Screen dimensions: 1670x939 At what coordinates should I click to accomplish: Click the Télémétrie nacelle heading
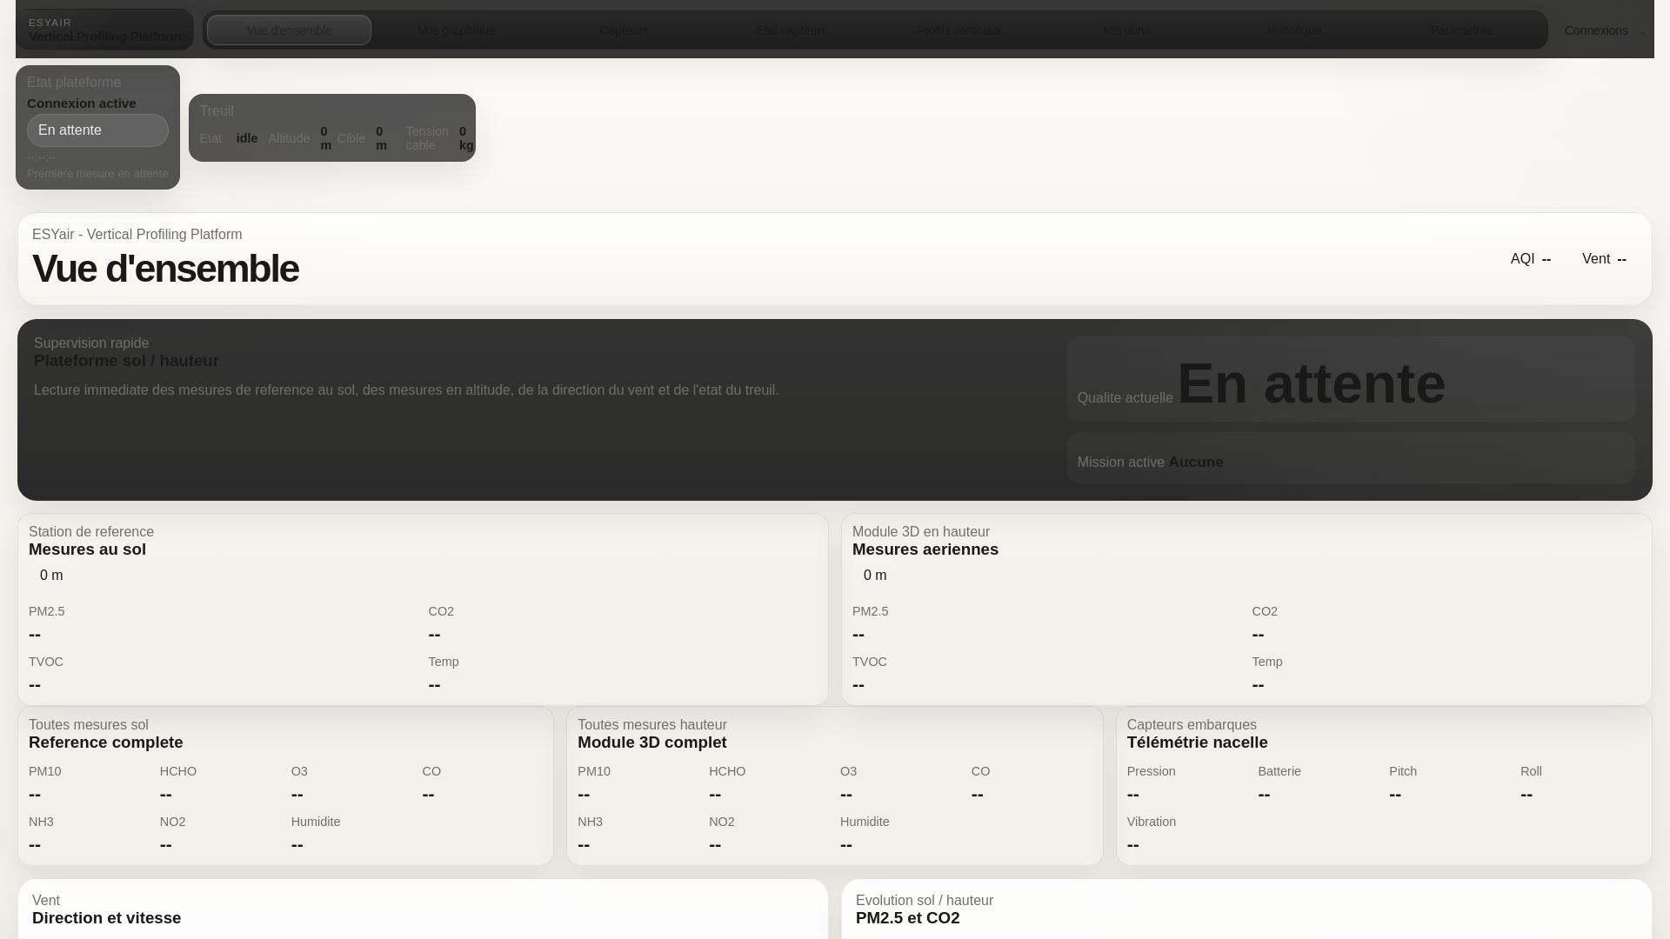[1198, 743]
